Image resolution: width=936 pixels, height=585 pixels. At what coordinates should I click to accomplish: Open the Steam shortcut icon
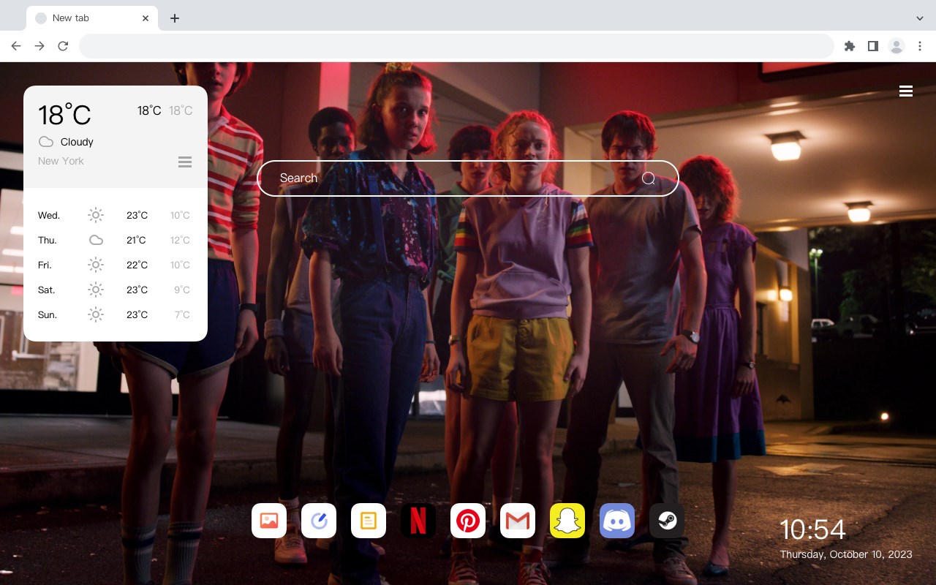(667, 521)
